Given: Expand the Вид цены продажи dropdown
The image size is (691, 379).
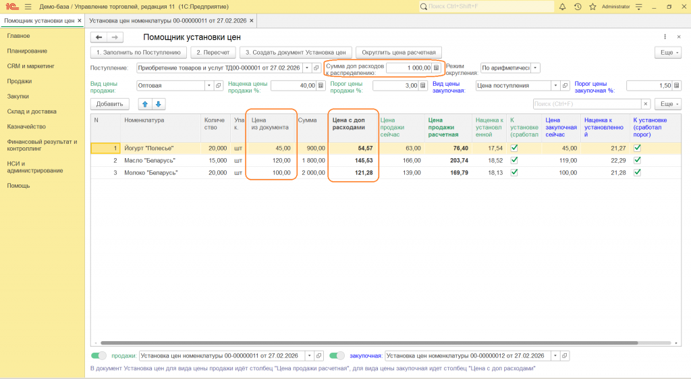Looking at the screenshot, I should pyautogui.click(x=209, y=86).
